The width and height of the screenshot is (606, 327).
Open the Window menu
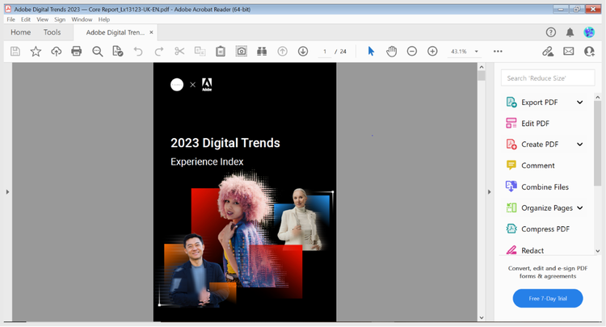pos(82,19)
